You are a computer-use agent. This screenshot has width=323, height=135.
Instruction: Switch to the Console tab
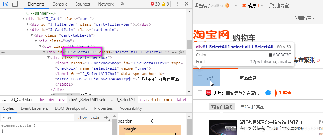[x=60, y=4]
